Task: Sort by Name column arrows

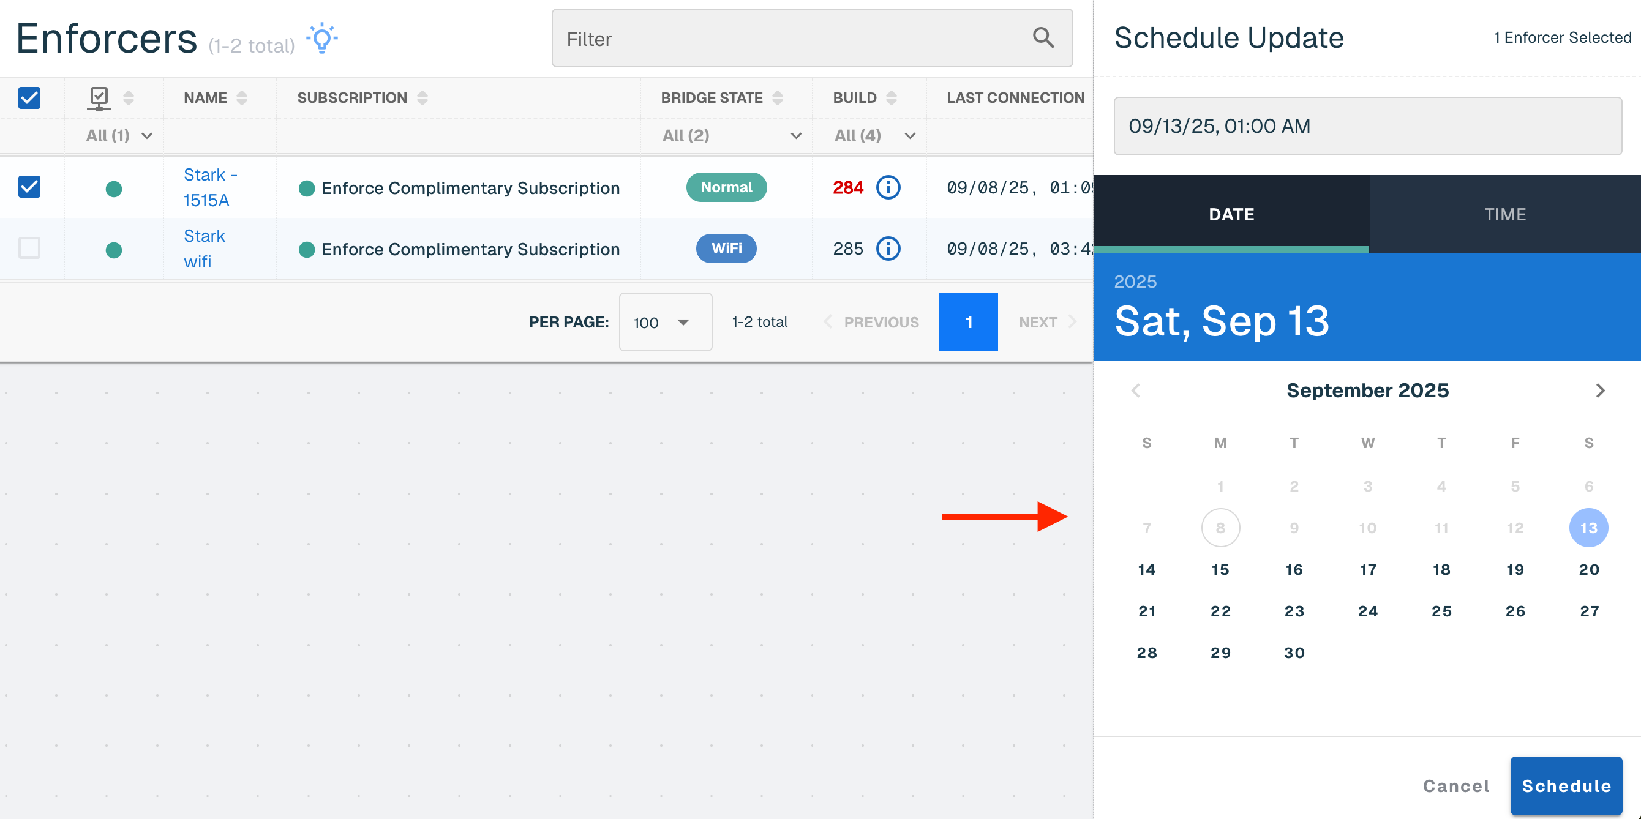Action: 241,98
